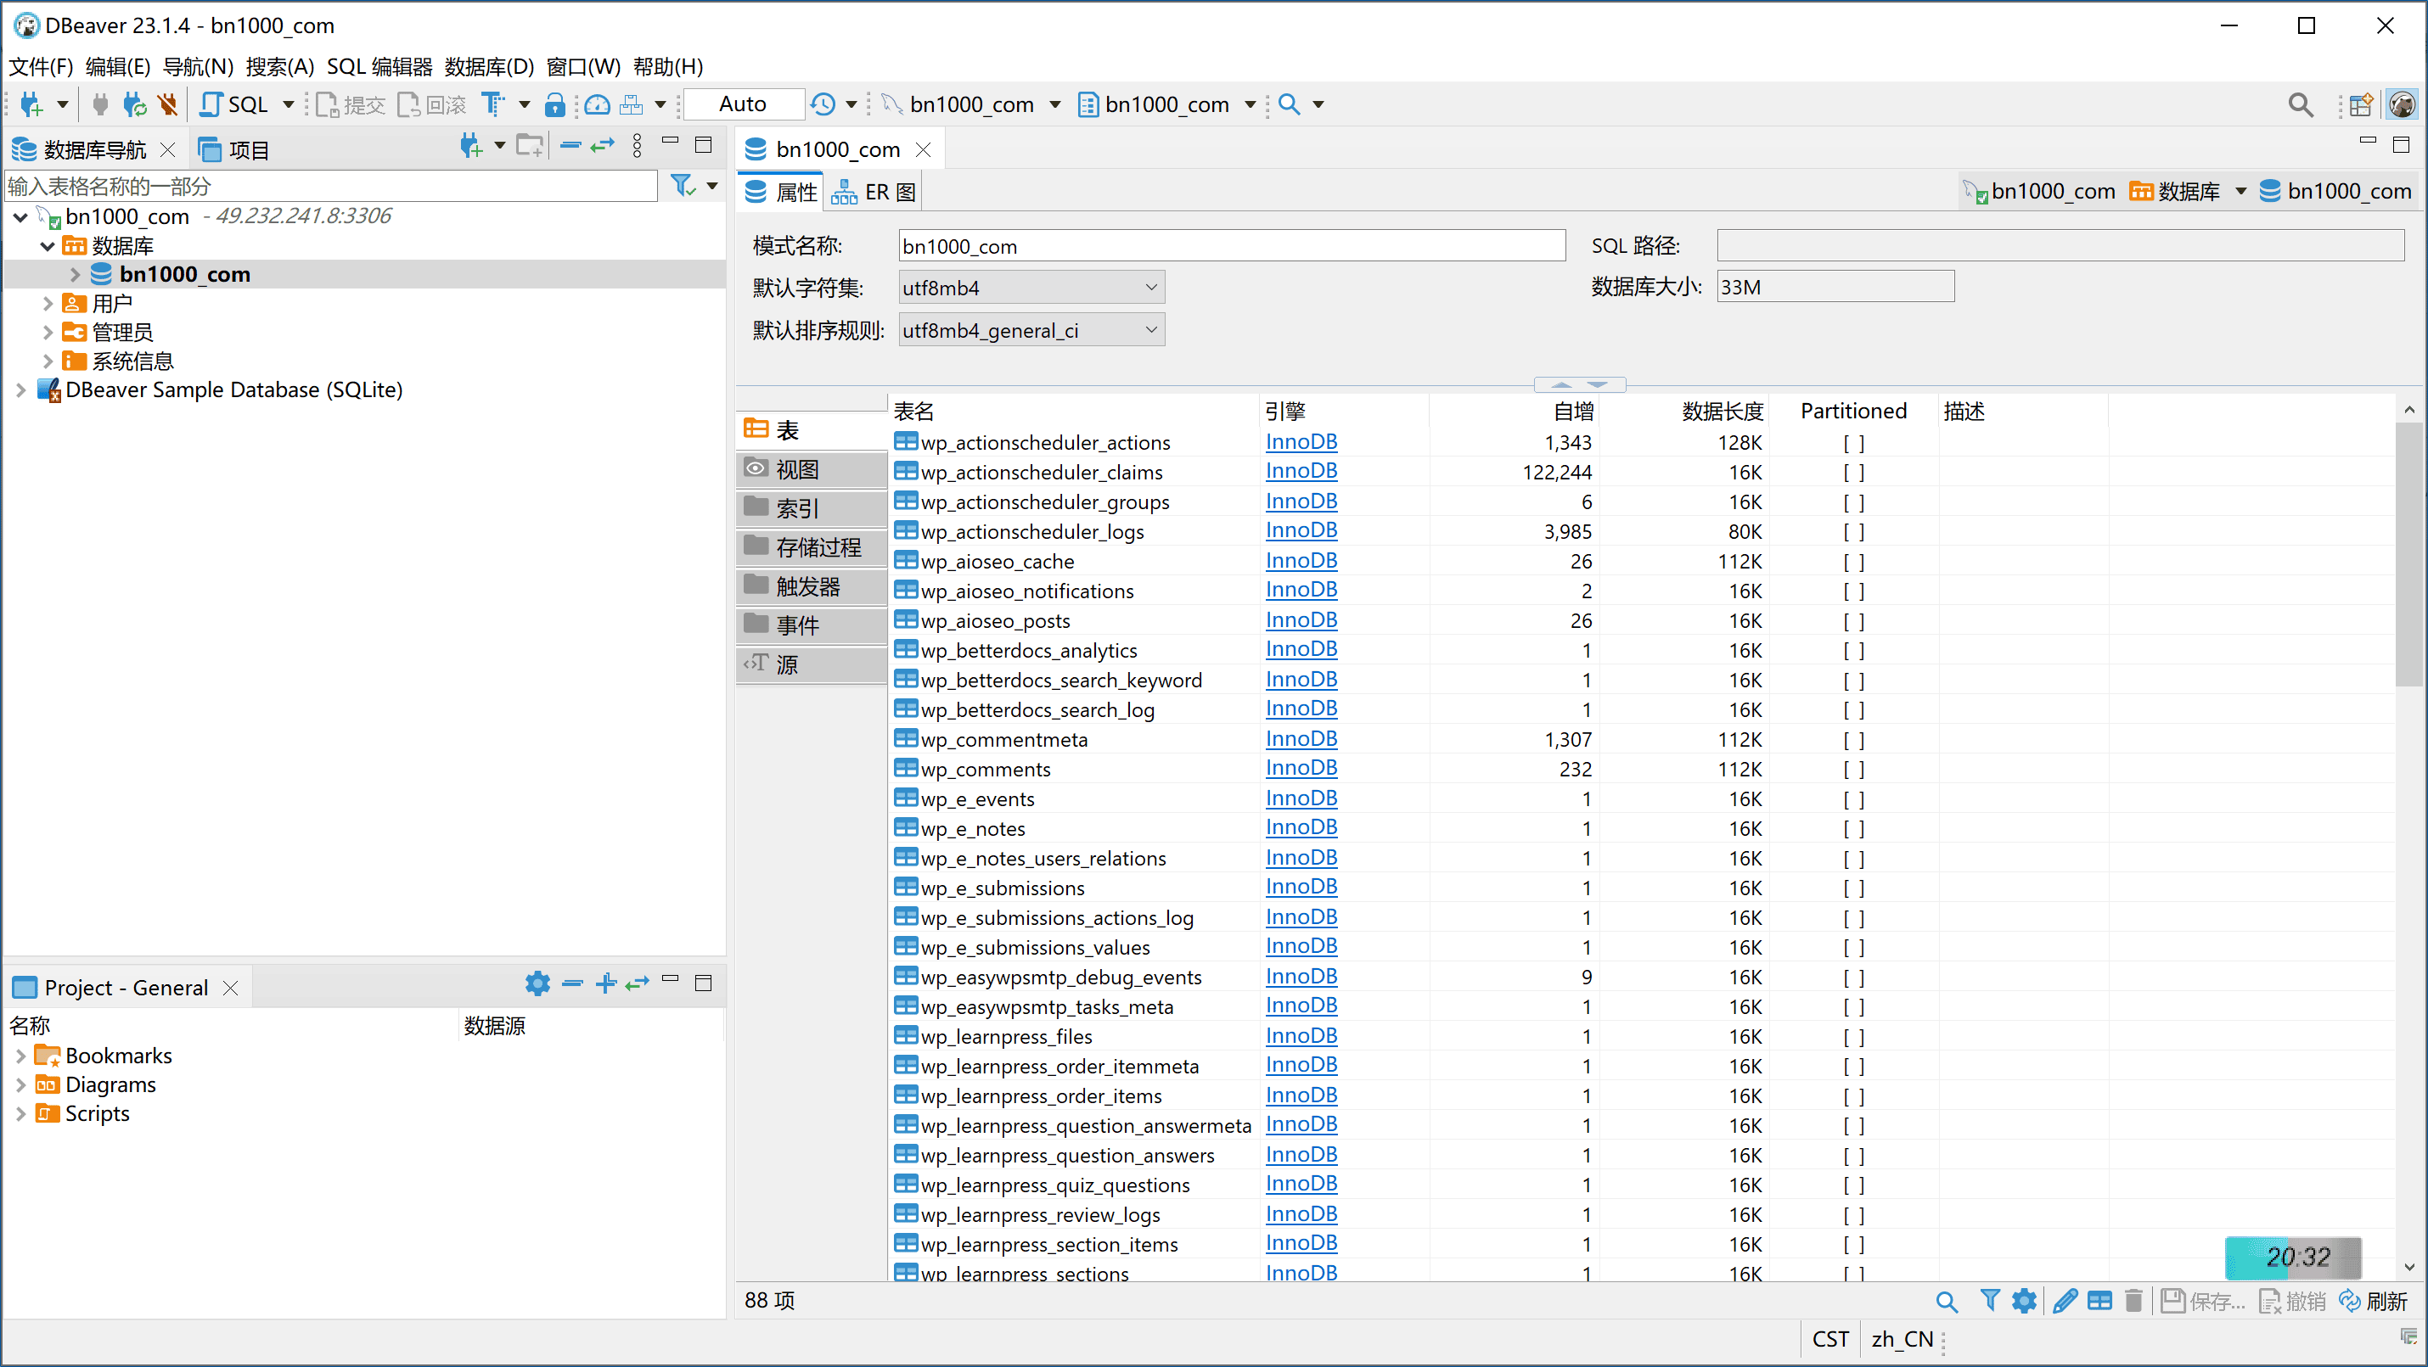The height and width of the screenshot is (1367, 2428).
Task: Click the edit pencil icon in bottom toolbar
Action: [x=2064, y=1301]
